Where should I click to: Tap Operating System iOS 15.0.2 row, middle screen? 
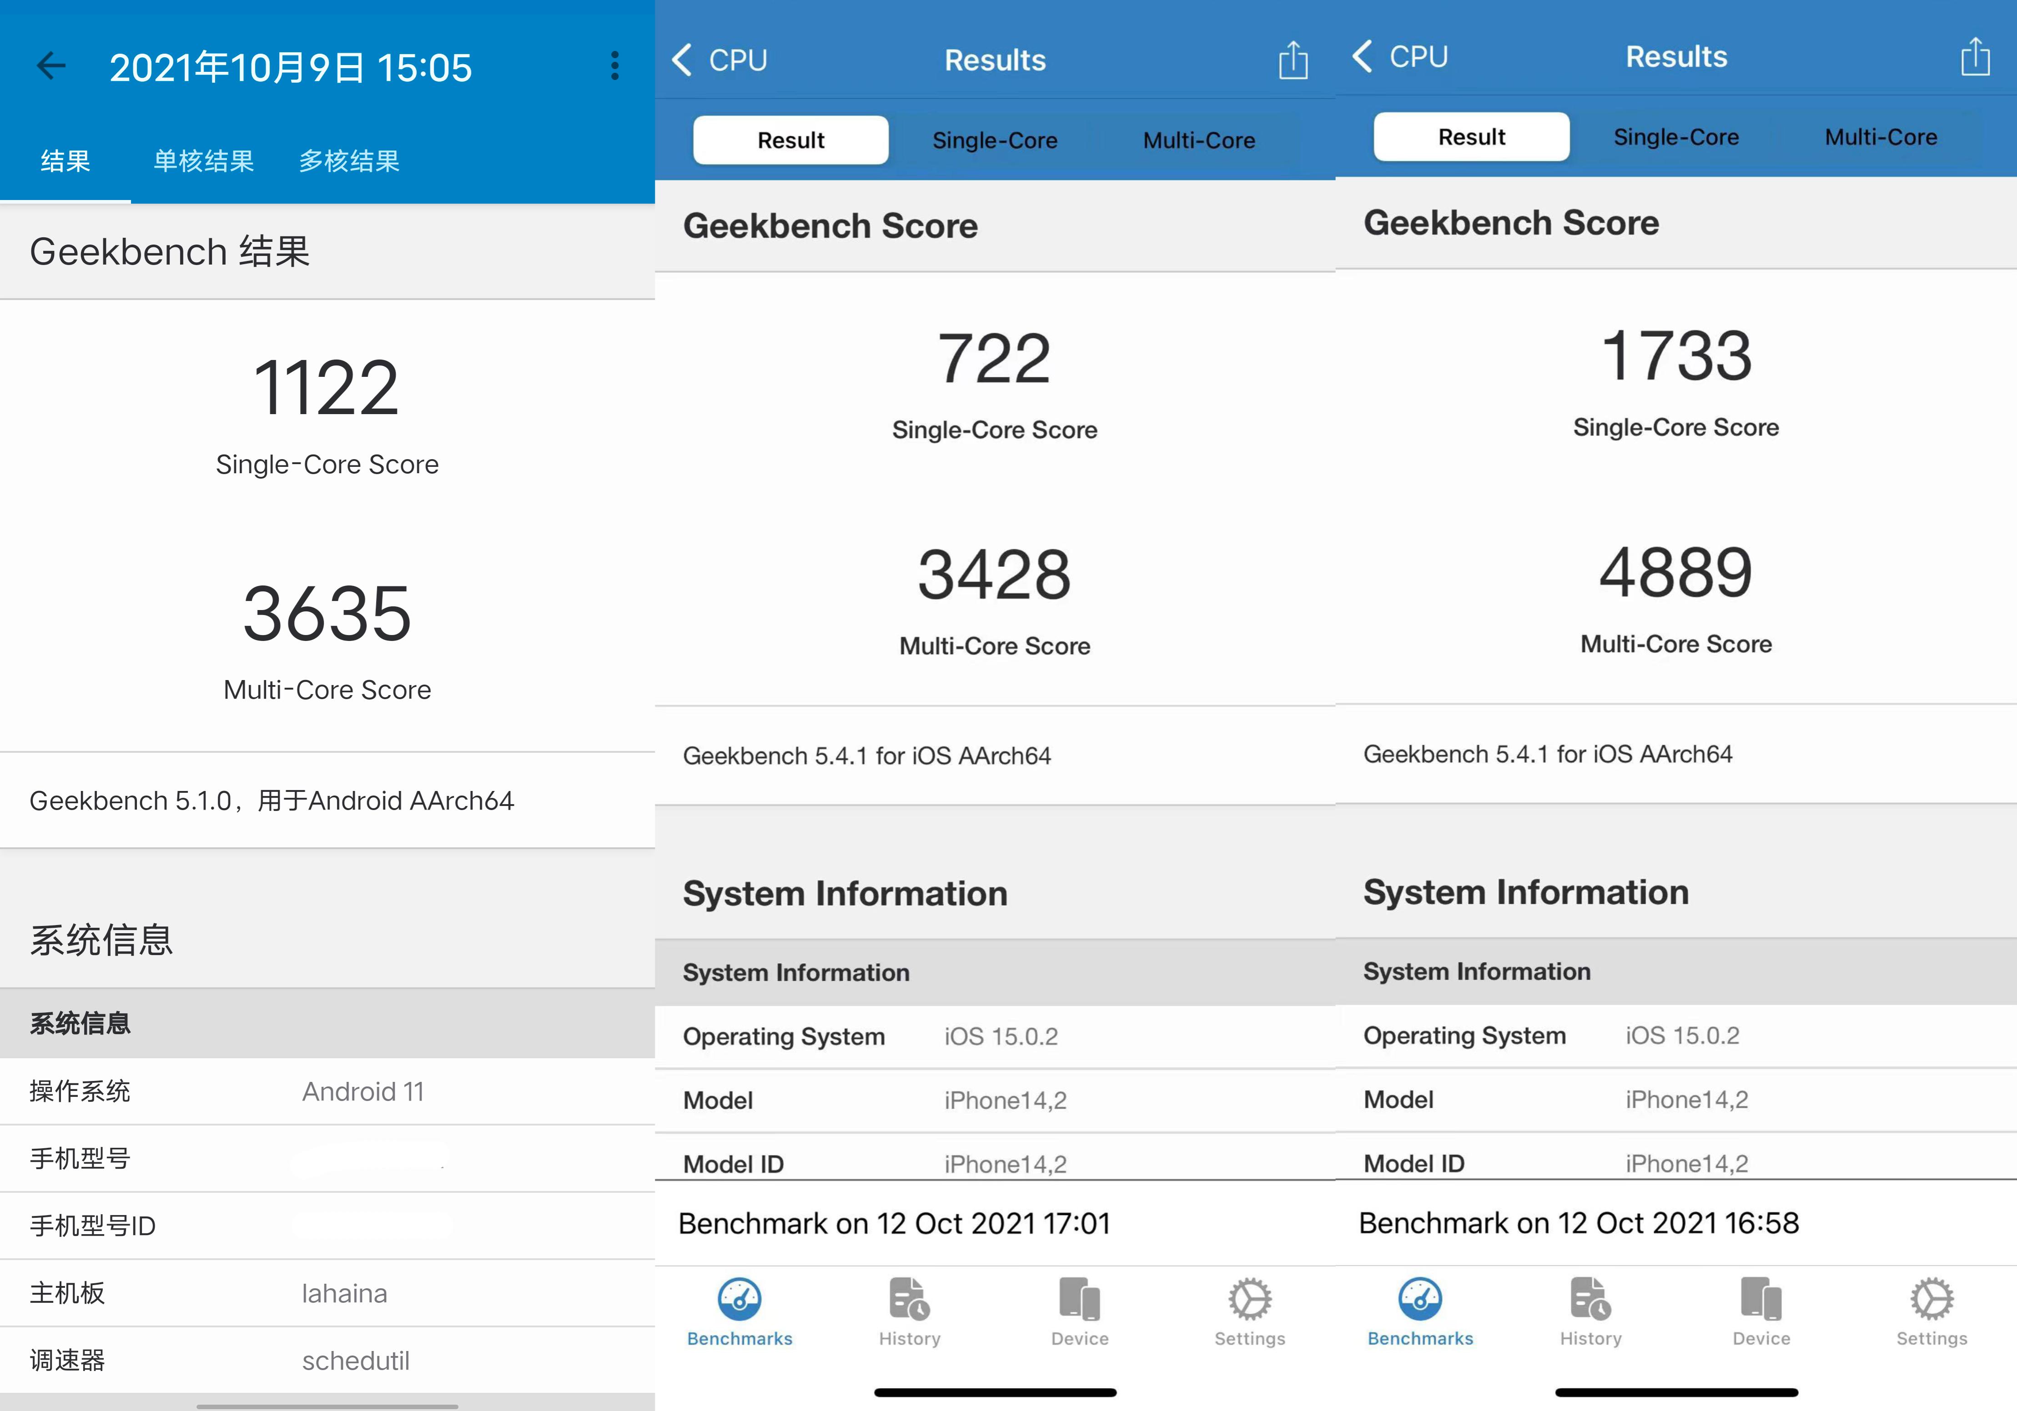[x=995, y=1037]
